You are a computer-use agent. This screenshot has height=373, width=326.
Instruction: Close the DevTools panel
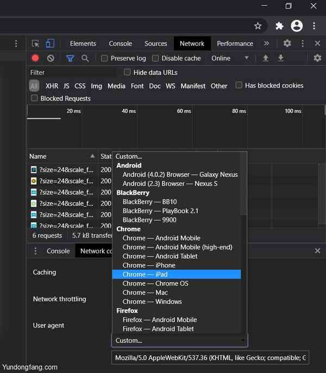click(x=317, y=43)
